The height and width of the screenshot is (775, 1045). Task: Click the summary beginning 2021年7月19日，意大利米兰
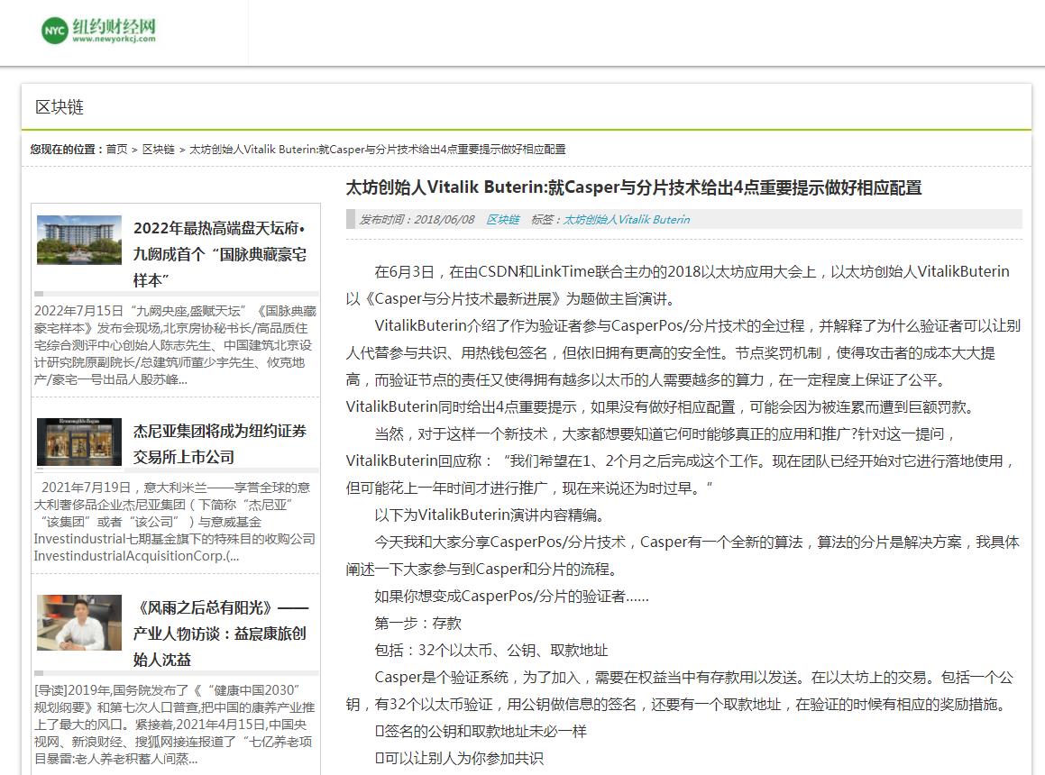[x=175, y=522]
